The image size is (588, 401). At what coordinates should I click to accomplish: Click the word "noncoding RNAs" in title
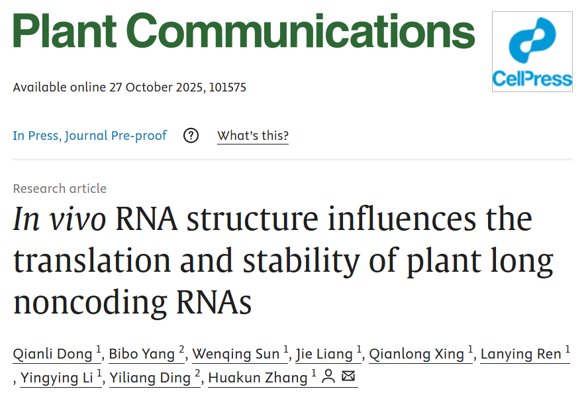click(x=132, y=302)
